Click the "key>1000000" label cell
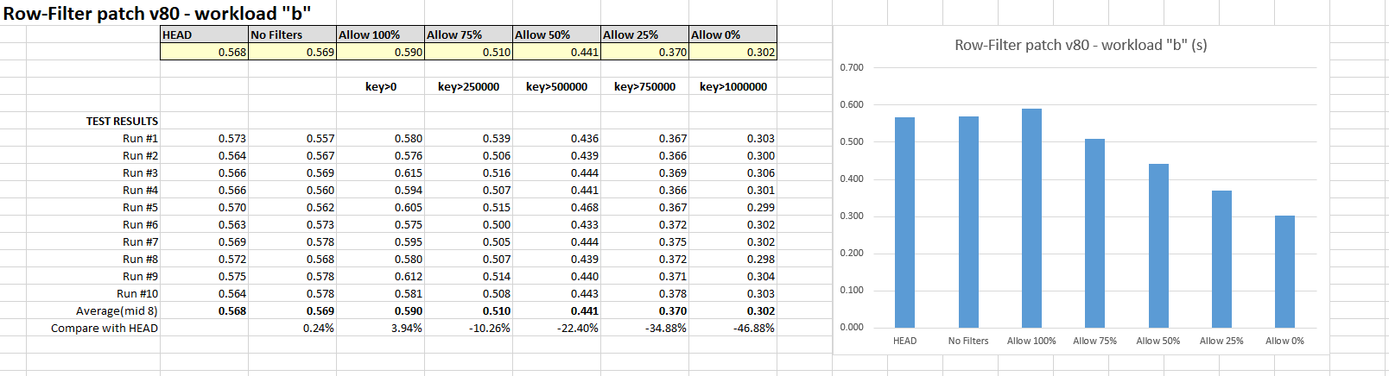Image resolution: width=1389 pixels, height=376 pixels. 733,86
